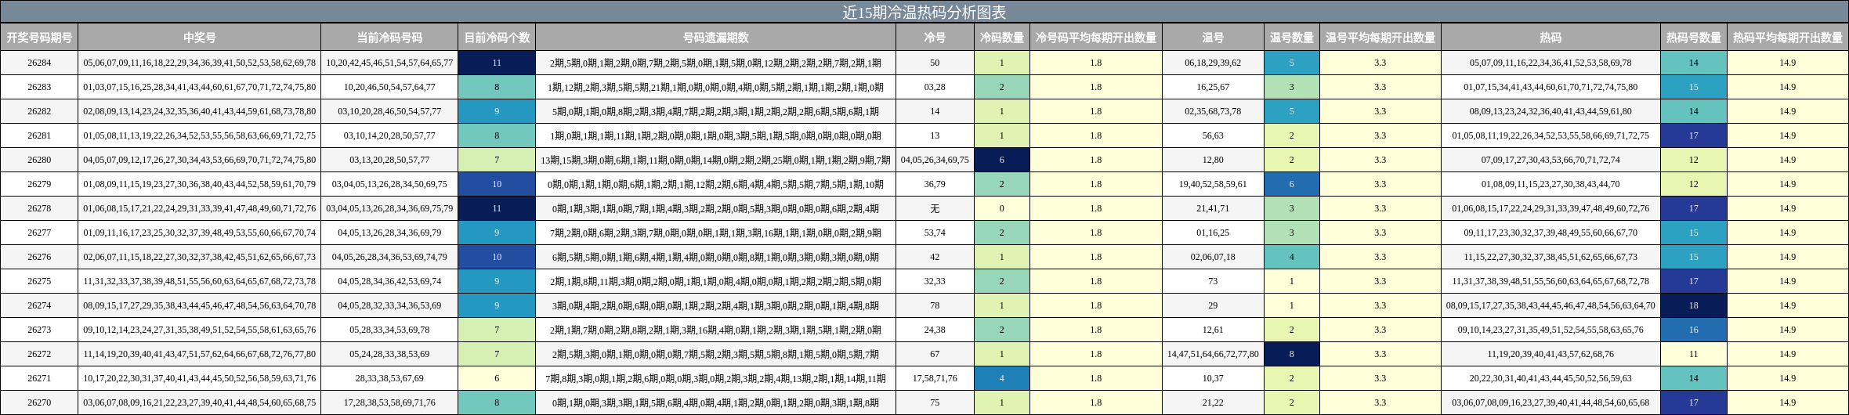Select cold numbers 36,79 in row 26279
This screenshot has height=415, width=1849.
[x=935, y=184]
